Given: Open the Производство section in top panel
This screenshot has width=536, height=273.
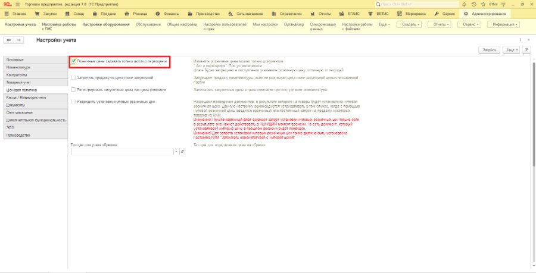Looking at the screenshot, I should coord(204,14).
